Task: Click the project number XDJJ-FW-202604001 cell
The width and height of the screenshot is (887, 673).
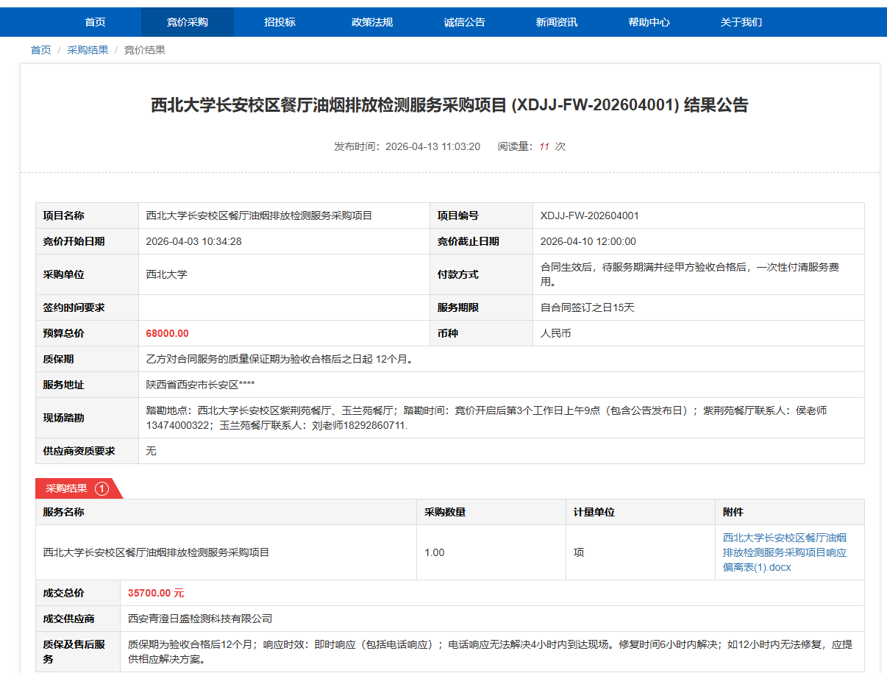Action: coord(589,216)
